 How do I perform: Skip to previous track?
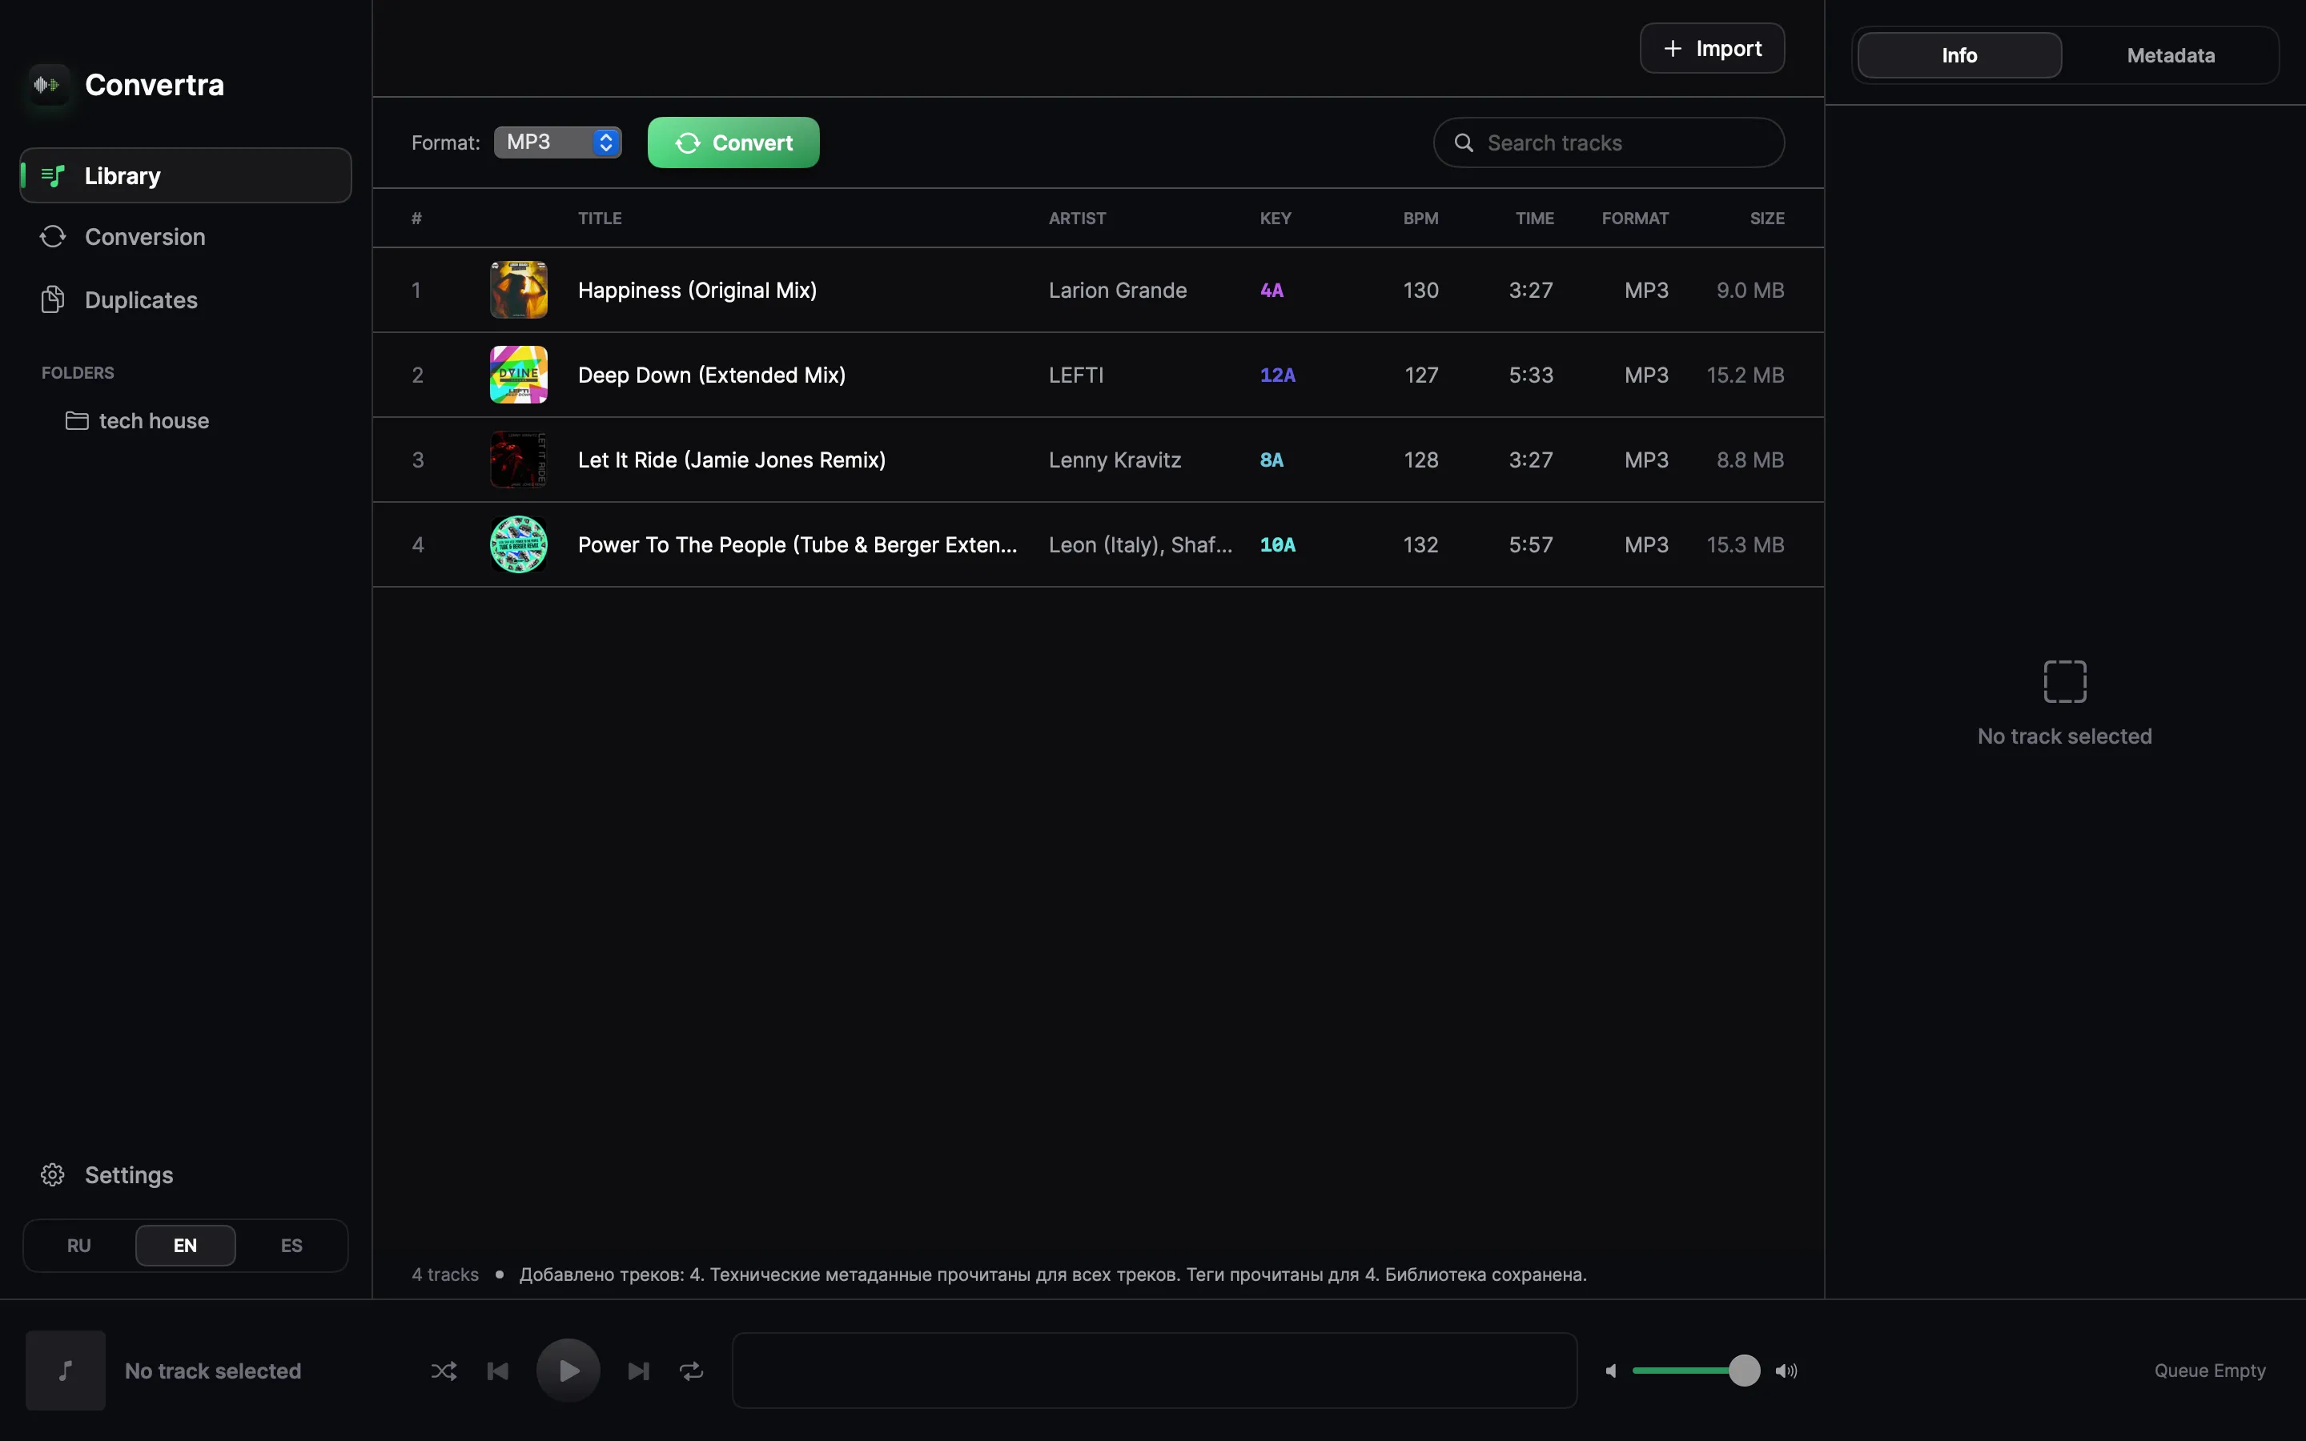(x=497, y=1371)
